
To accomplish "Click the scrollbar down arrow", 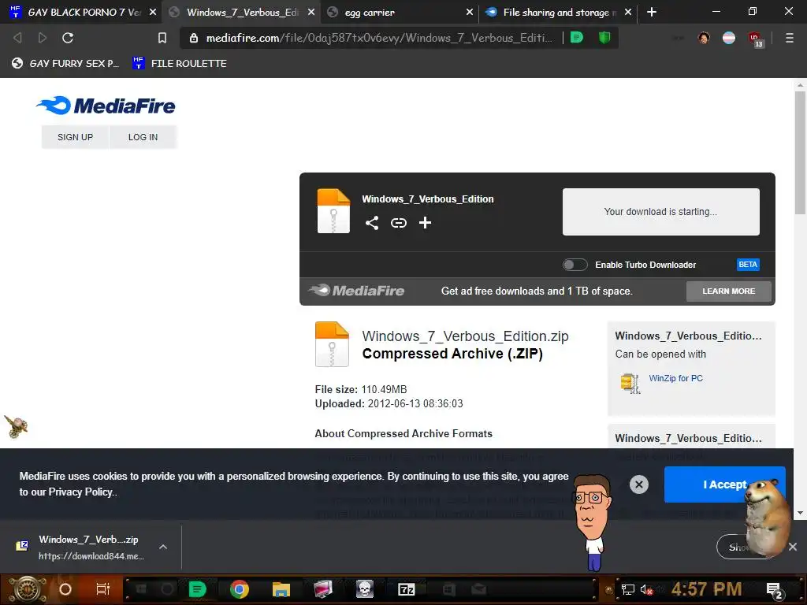I will click(x=800, y=513).
